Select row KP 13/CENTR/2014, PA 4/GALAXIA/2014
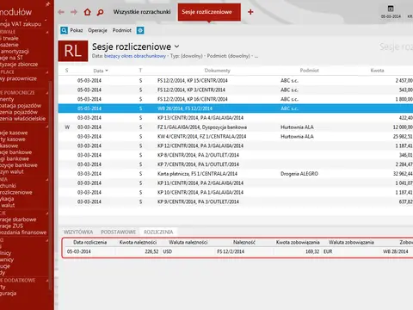 (236, 118)
